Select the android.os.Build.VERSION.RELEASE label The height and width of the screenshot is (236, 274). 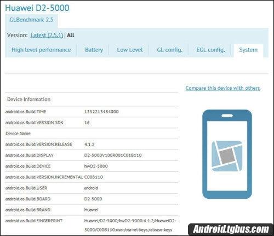coord(39,145)
